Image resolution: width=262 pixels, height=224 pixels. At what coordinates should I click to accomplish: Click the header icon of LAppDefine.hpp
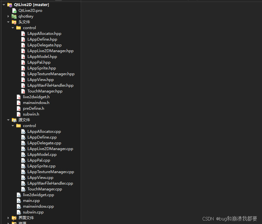click(x=23, y=39)
